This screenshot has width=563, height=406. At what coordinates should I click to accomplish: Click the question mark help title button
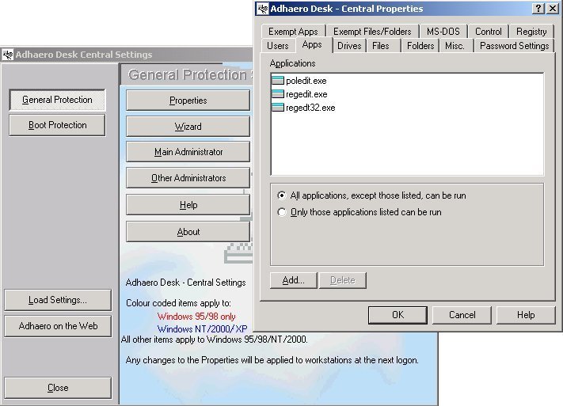click(x=538, y=9)
